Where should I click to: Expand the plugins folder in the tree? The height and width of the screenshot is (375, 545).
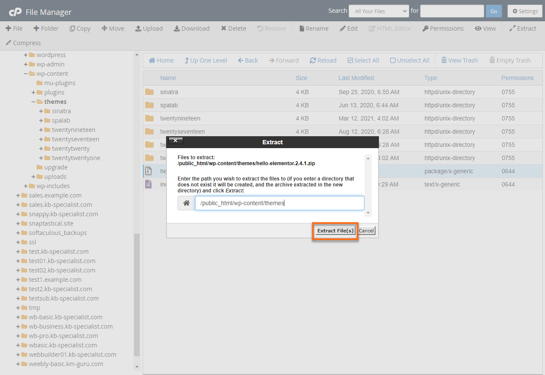[33, 92]
